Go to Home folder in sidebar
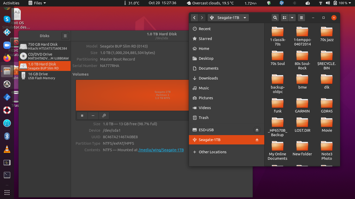Screen dimensions: 355x199 click(227, 49)
